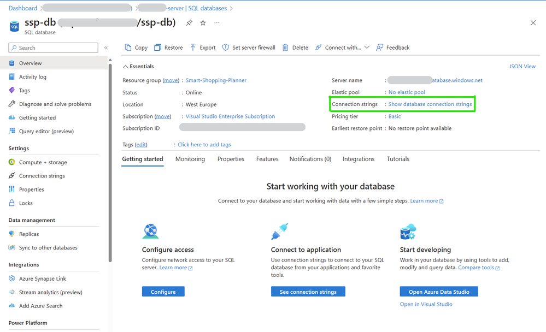The height and width of the screenshot is (332, 546).
Task: Open Sync to other databases
Action: pos(48,247)
